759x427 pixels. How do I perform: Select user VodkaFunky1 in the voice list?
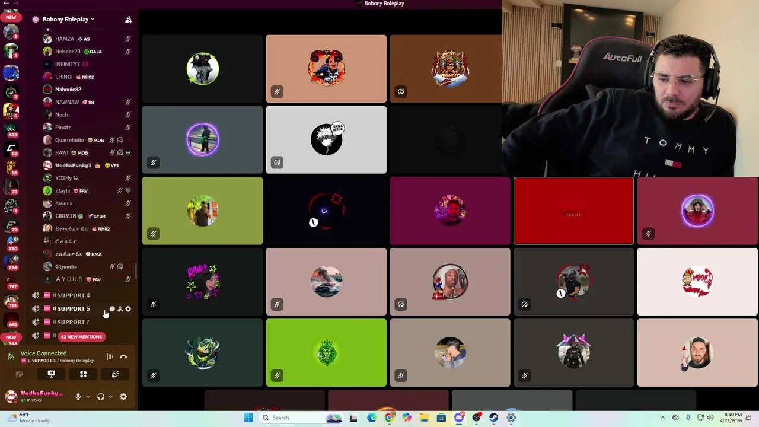(x=86, y=165)
